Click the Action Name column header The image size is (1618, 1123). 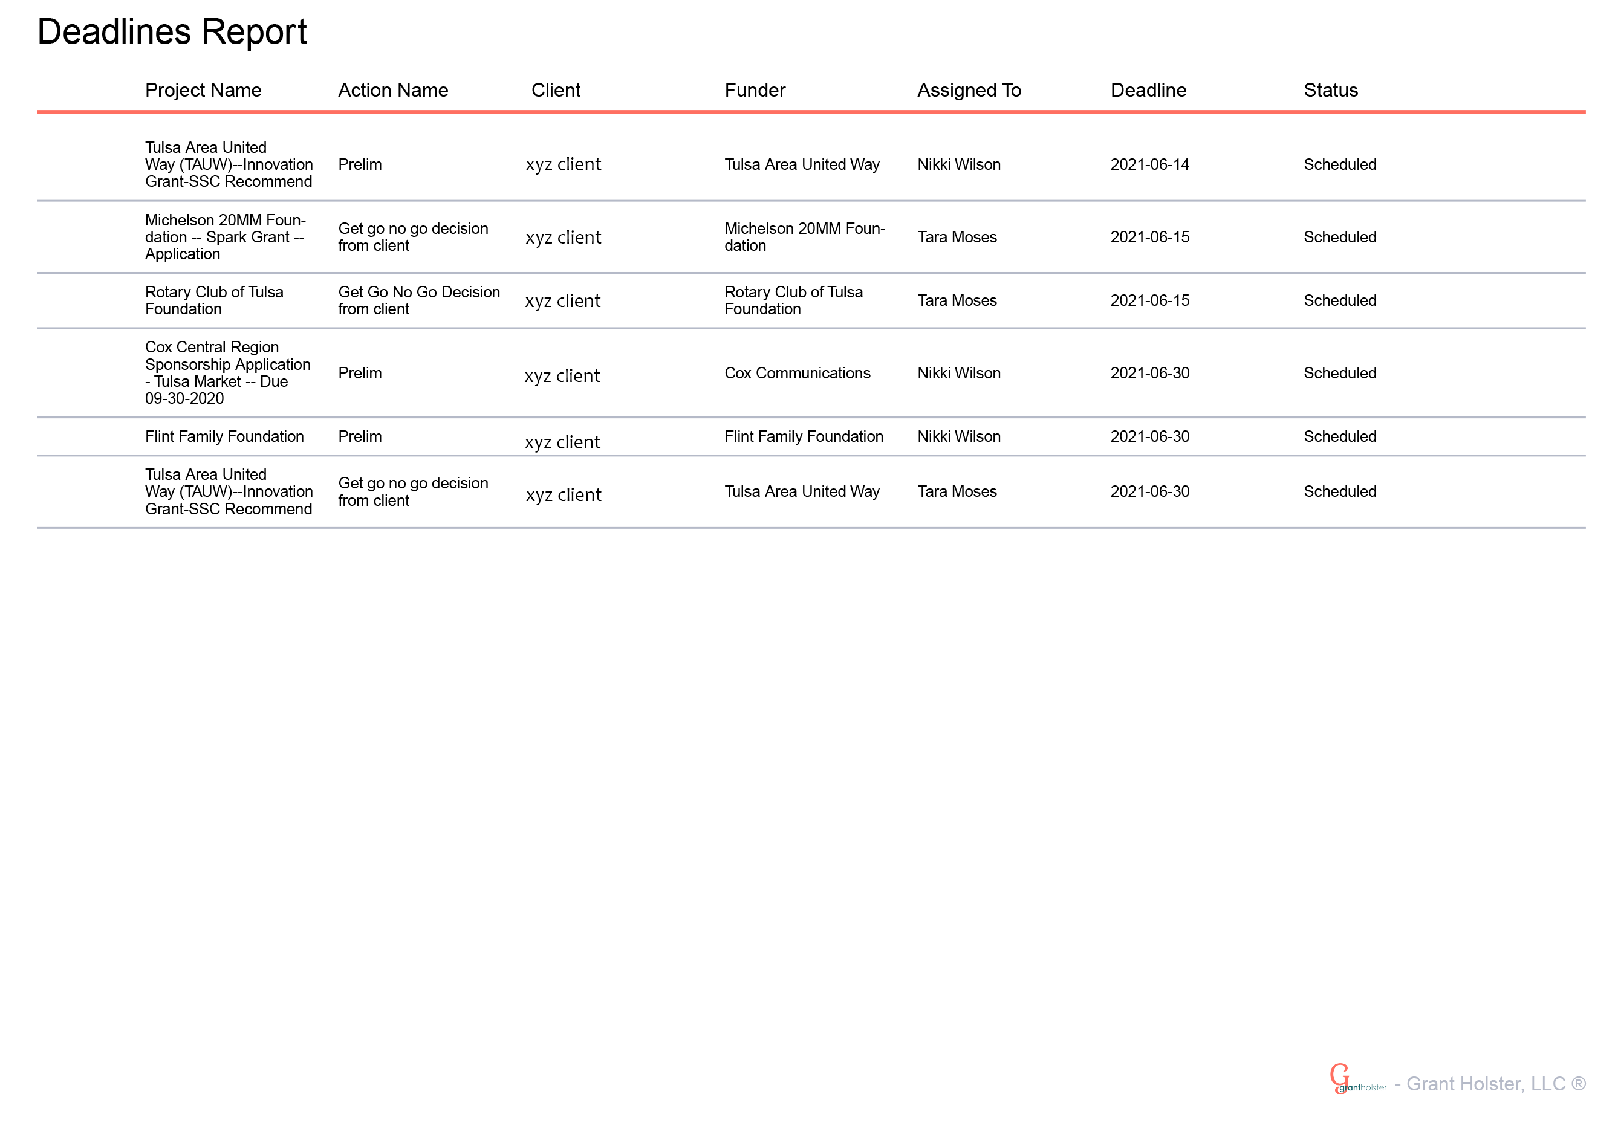pyautogui.click(x=393, y=90)
